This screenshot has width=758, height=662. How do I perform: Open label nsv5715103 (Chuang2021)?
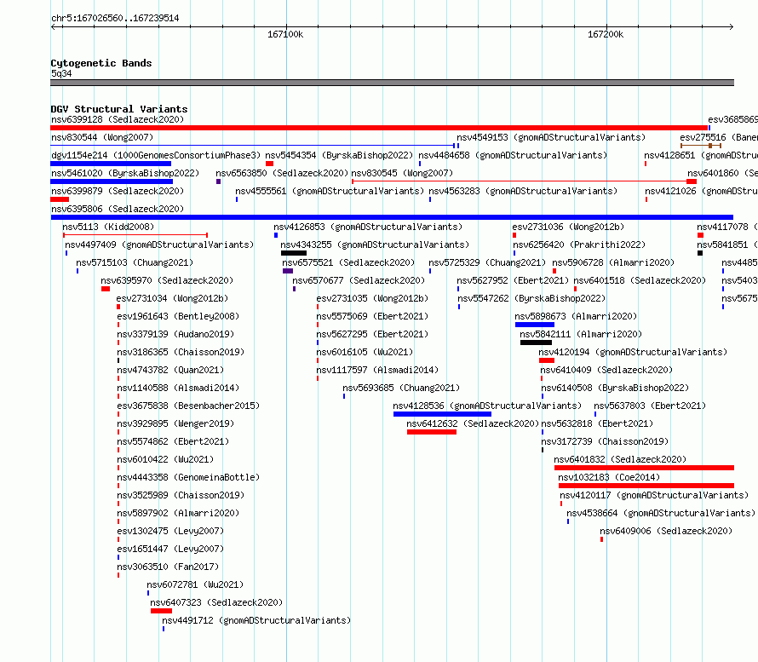pyautogui.click(x=135, y=262)
